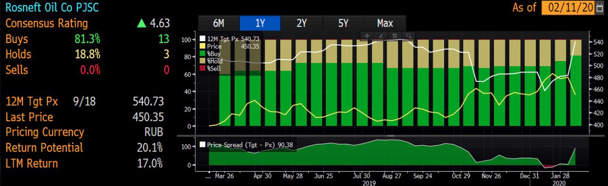Click the 9/18 analyst count

click(x=84, y=101)
